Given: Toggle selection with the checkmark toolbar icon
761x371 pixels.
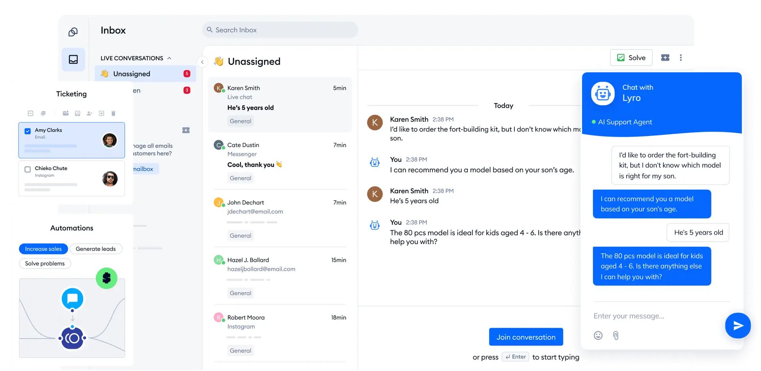Looking at the screenshot, I should click(x=78, y=113).
